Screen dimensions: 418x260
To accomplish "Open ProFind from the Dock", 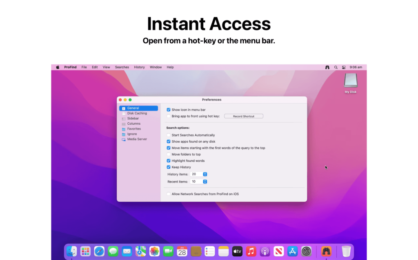I will click(326, 251).
